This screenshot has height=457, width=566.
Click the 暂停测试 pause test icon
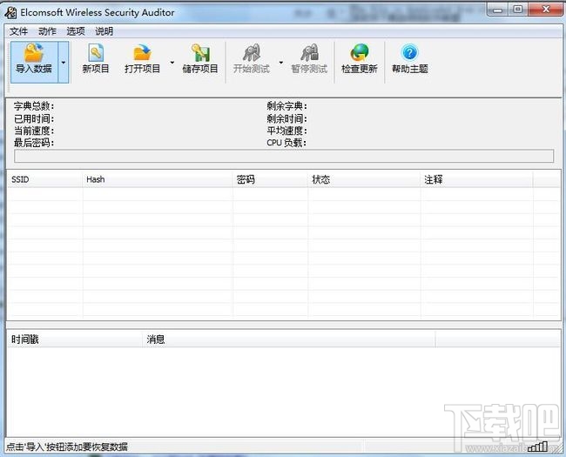309,59
